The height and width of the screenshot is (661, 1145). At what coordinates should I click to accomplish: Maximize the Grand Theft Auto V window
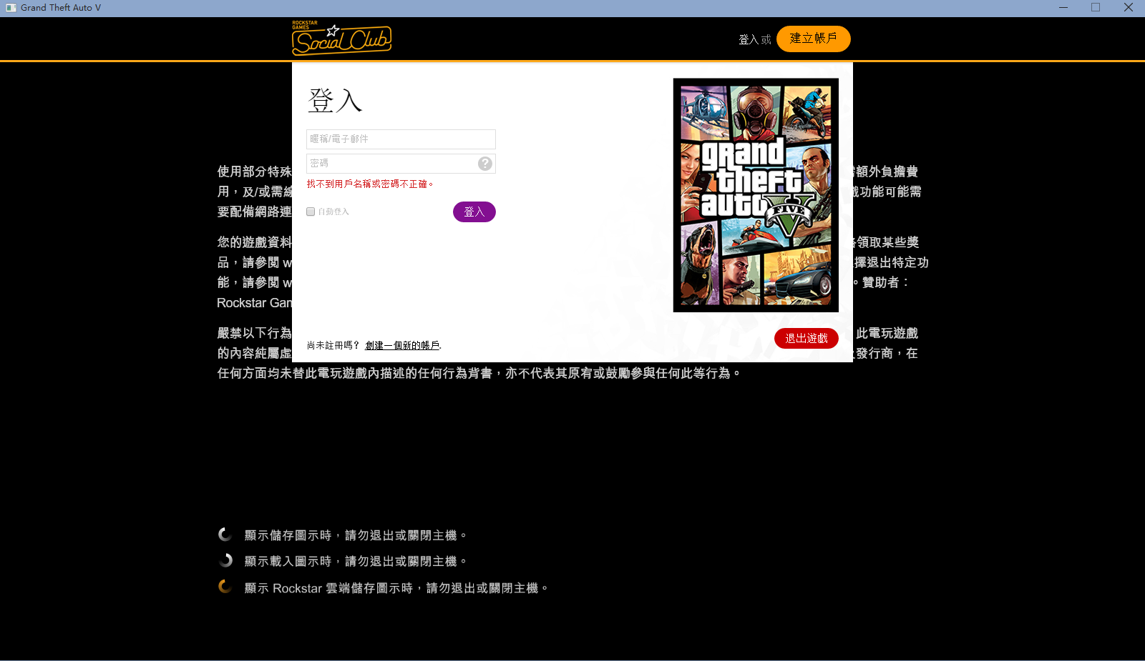[1096, 7]
